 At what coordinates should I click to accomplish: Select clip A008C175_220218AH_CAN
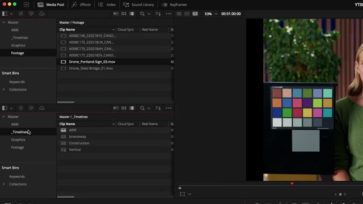pyautogui.click(x=91, y=49)
